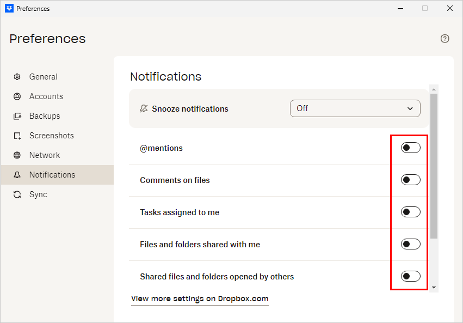Image resolution: width=463 pixels, height=323 pixels.
Task: Toggle Comments on files notifications
Action: click(x=410, y=180)
